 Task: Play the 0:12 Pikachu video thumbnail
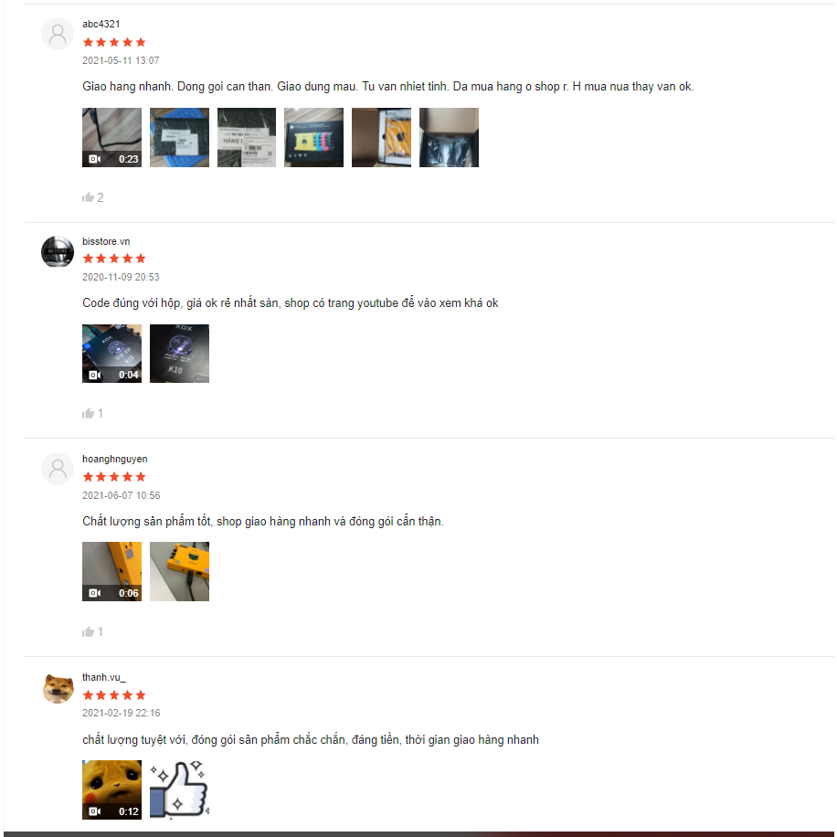coord(112,790)
